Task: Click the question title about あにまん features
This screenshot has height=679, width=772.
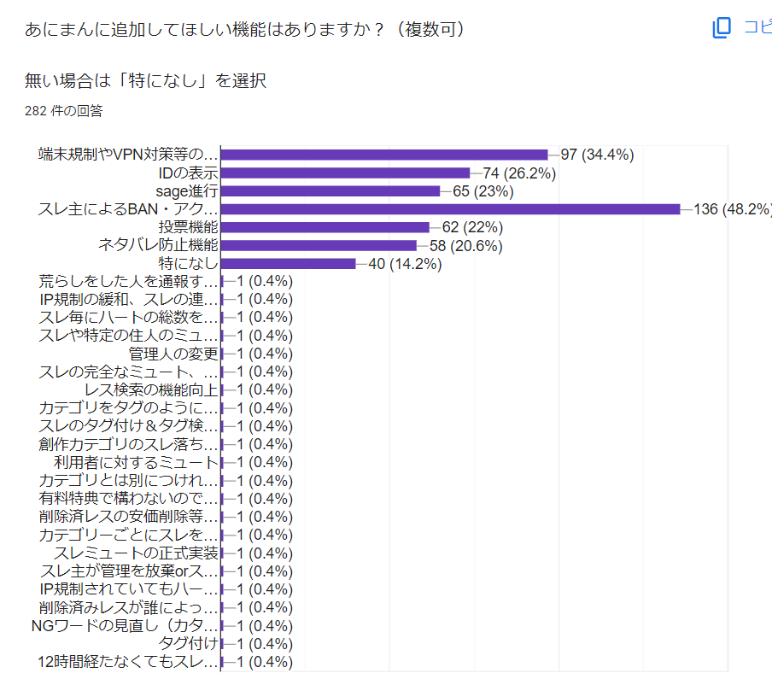Action: [246, 30]
